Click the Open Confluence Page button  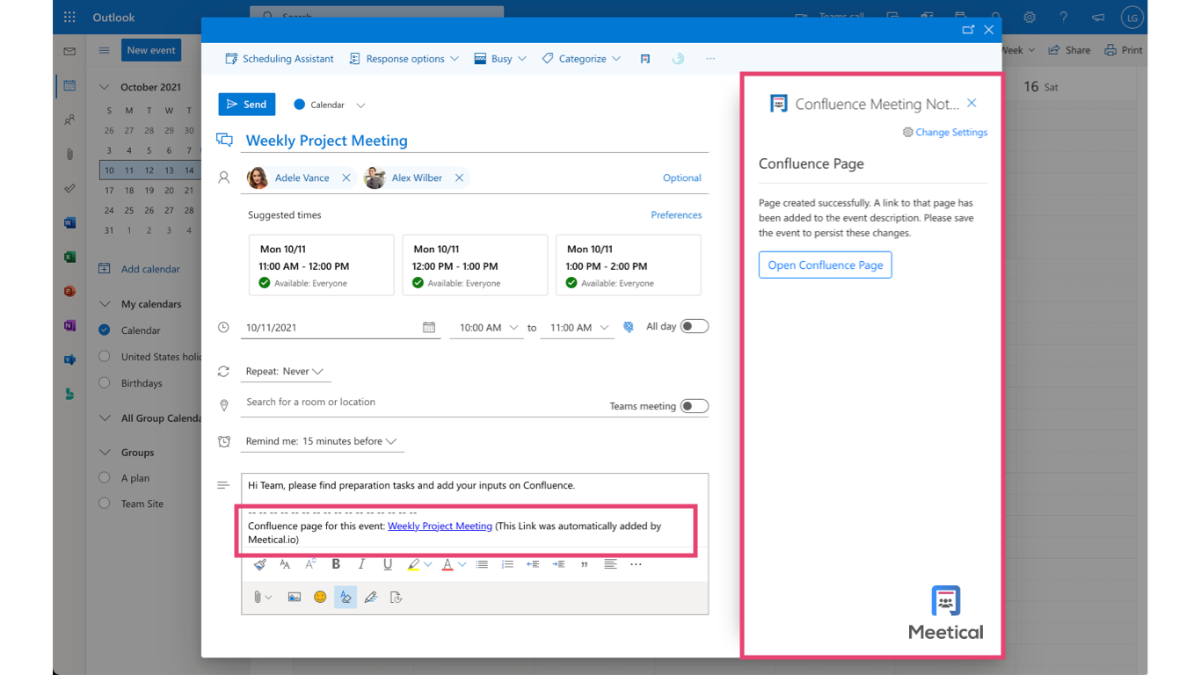pos(825,265)
